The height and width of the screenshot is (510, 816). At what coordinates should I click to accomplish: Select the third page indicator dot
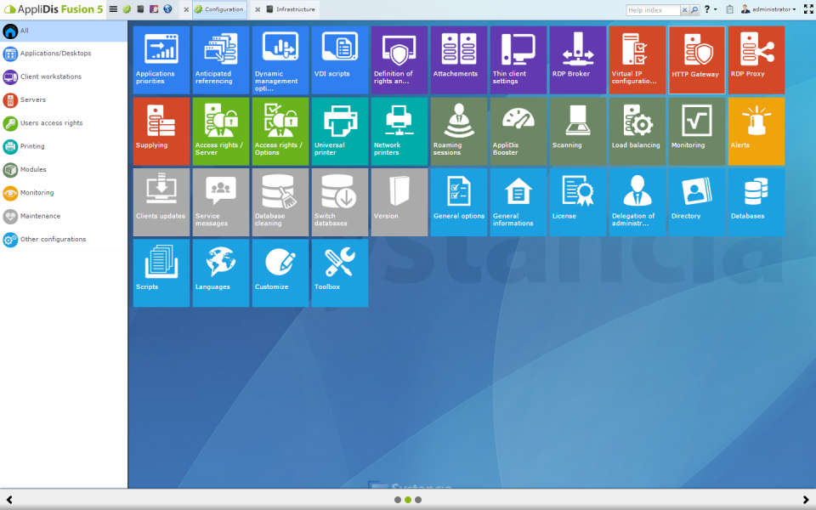pyautogui.click(x=418, y=500)
